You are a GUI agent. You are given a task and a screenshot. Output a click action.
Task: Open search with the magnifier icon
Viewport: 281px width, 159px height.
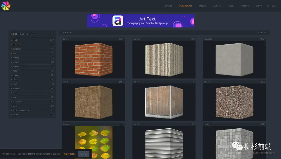(268, 6)
